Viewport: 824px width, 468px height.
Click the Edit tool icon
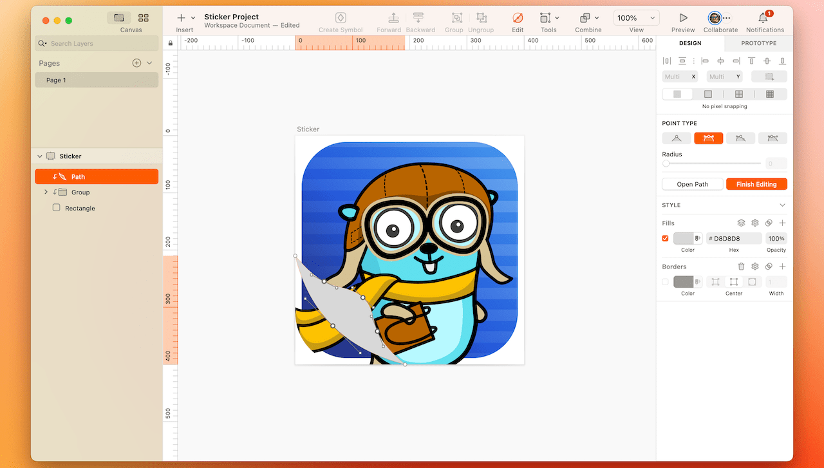coord(518,18)
